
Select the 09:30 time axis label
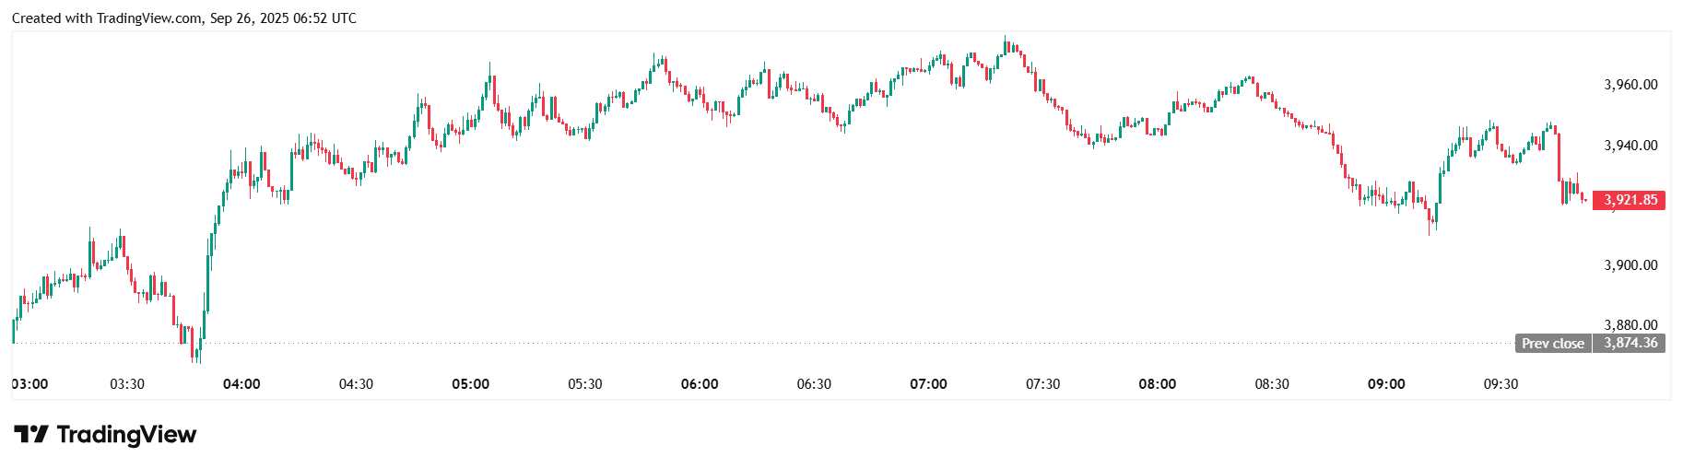click(x=1501, y=384)
